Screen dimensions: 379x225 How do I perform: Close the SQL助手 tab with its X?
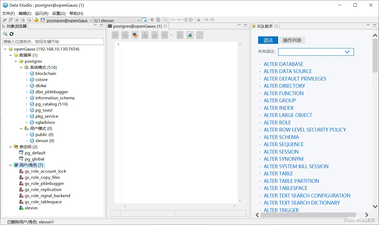[276, 26]
